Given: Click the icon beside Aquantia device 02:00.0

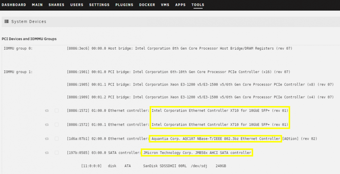Looking at the screenshot, I should click(47, 139).
